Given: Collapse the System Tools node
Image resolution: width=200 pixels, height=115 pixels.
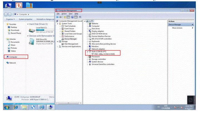Looking at the screenshot, I should click(57, 24).
